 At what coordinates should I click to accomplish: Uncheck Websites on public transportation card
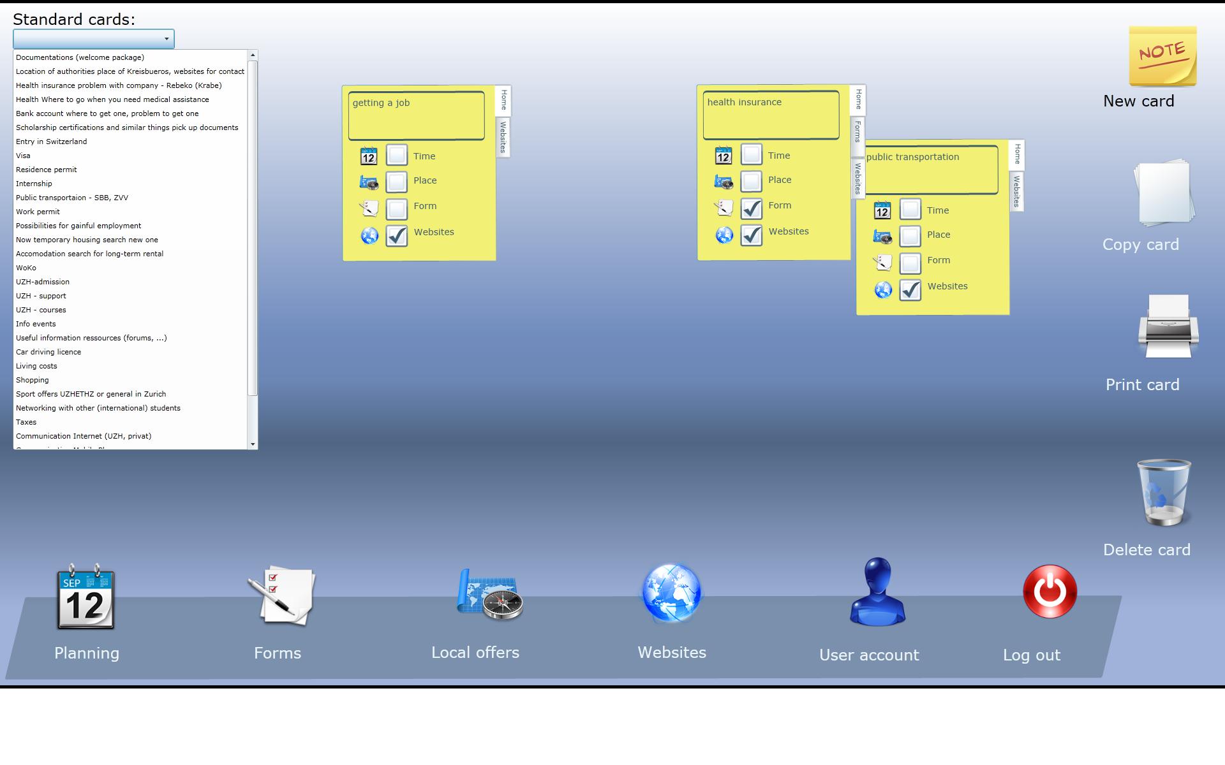click(910, 290)
